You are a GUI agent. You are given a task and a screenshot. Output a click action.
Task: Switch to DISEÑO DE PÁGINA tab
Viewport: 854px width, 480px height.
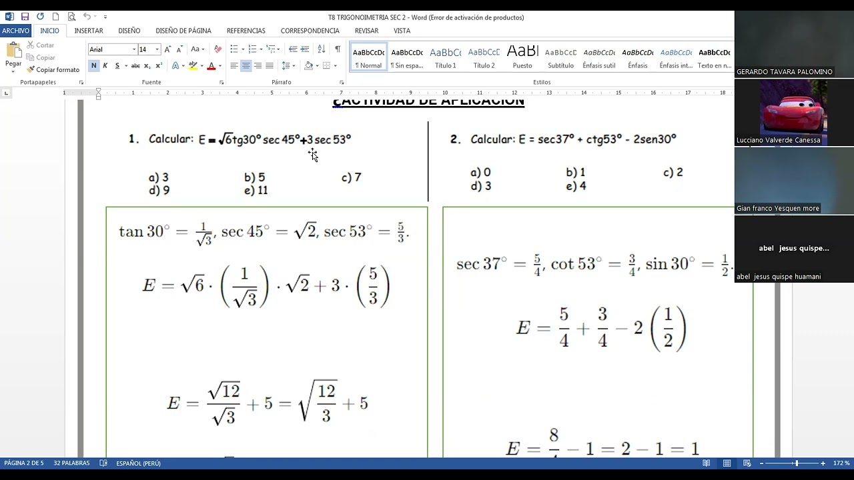pyautogui.click(x=183, y=31)
